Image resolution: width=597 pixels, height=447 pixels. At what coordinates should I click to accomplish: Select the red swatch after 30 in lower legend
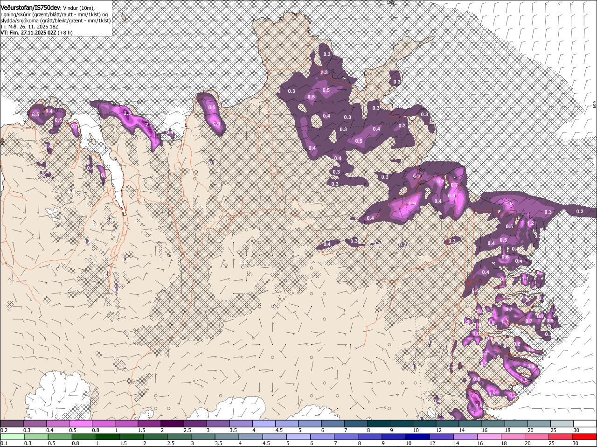(585, 437)
